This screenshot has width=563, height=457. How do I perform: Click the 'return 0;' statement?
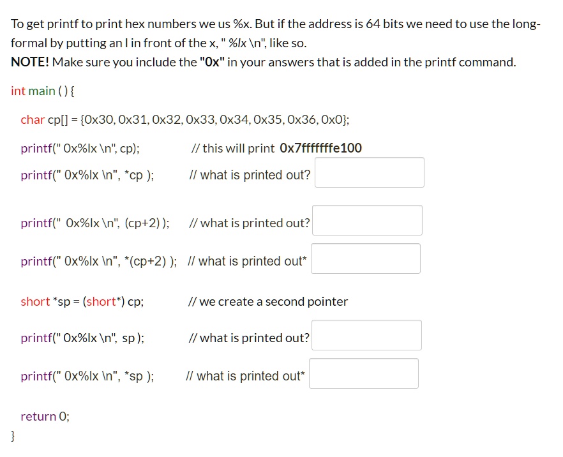pos(45,416)
